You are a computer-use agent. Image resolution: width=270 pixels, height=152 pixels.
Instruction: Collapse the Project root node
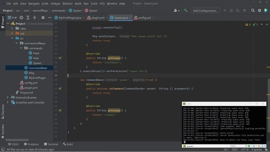(8, 24)
